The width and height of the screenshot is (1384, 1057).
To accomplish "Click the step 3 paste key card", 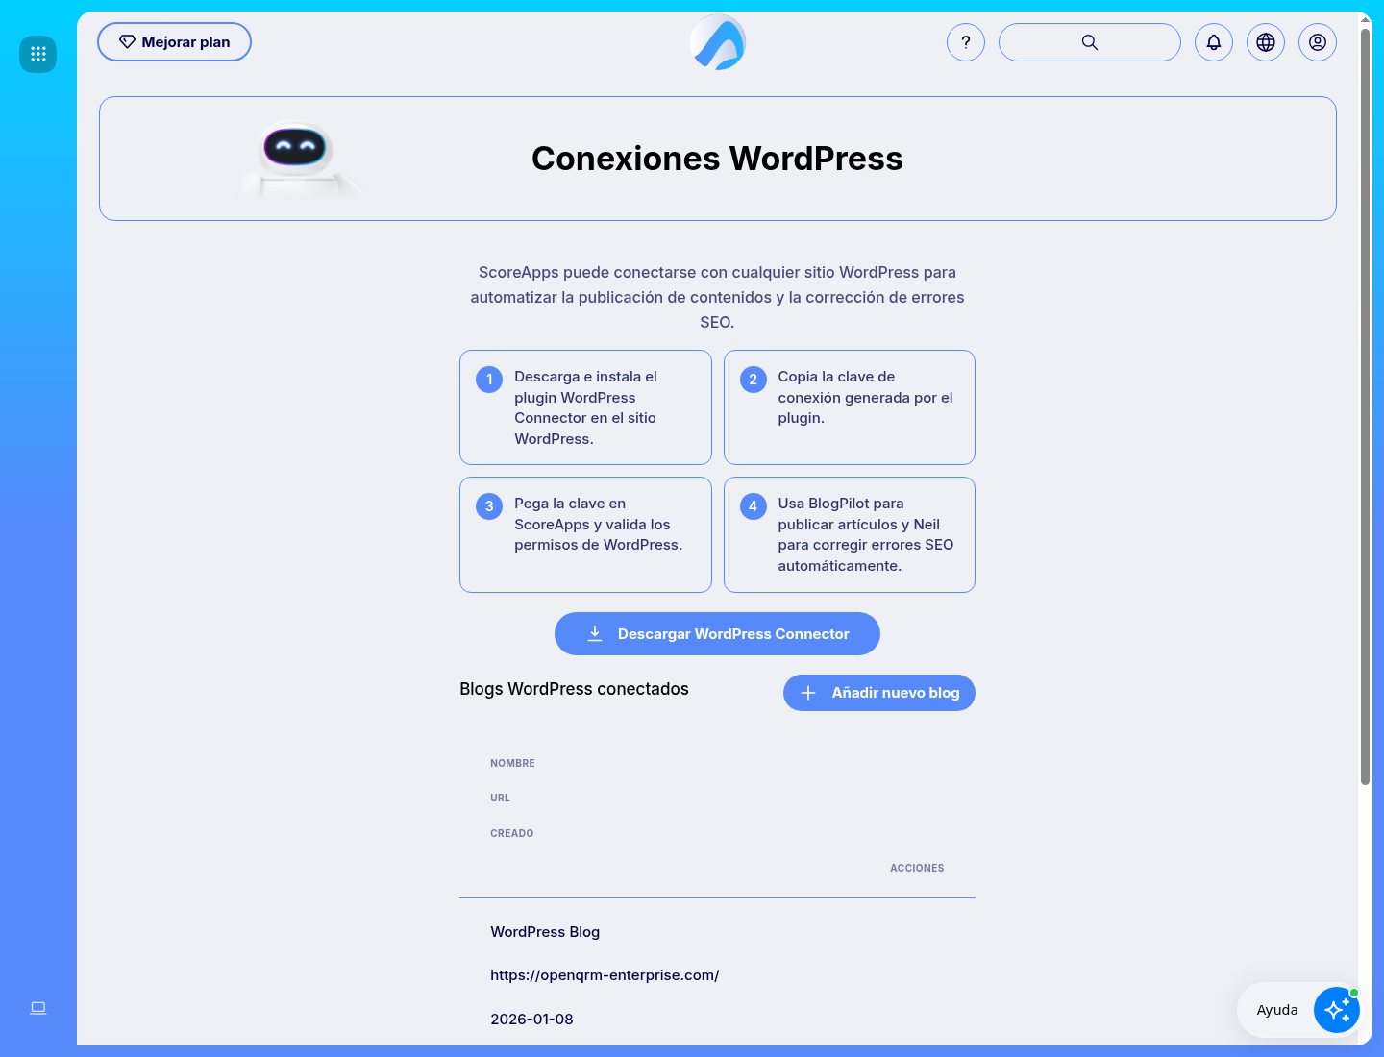I will pos(585,534).
